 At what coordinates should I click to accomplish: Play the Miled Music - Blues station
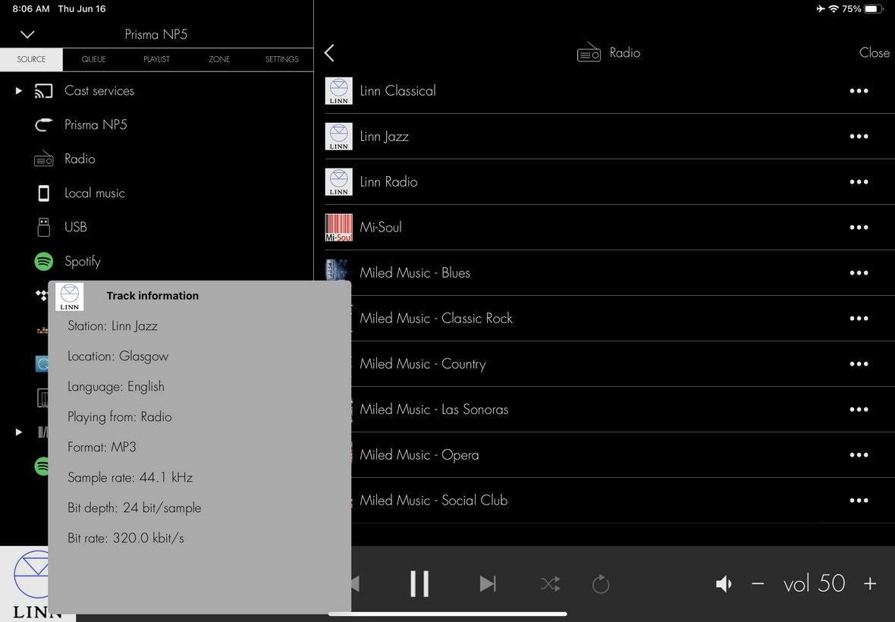point(415,273)
